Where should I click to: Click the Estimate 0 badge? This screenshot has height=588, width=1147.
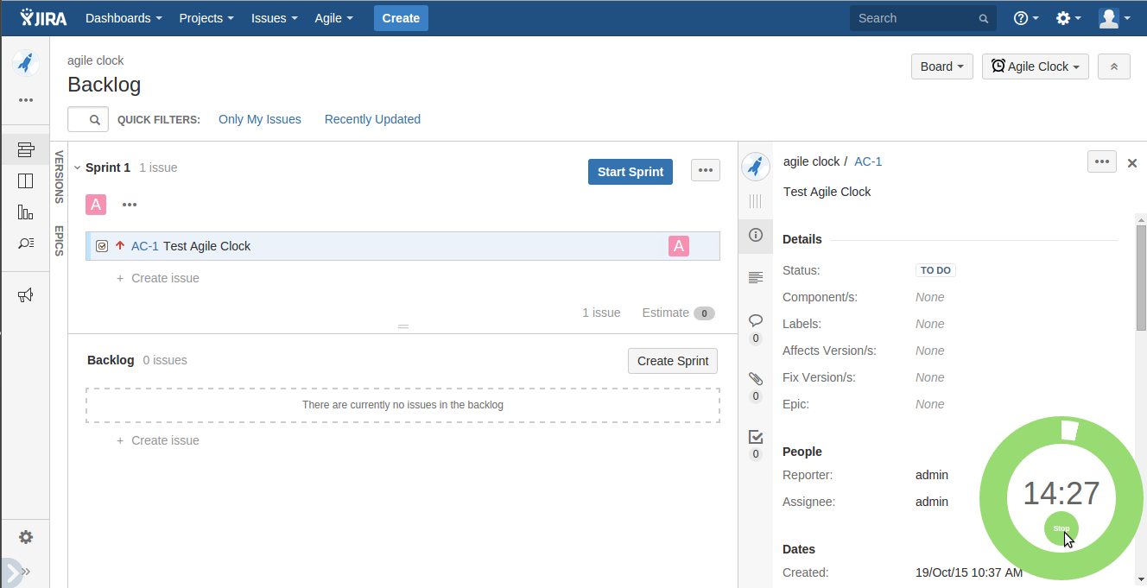click(704, 313)
